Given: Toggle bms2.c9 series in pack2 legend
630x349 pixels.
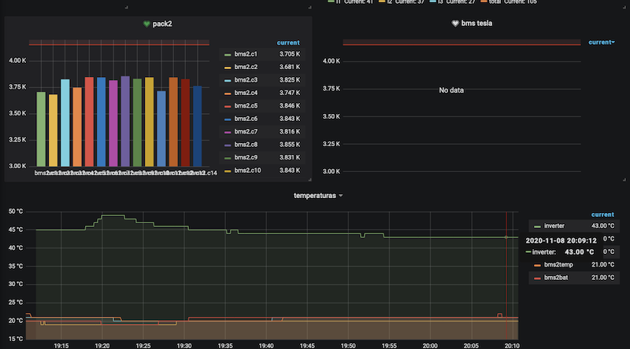Looking at the screenshot, I should 246,157.
